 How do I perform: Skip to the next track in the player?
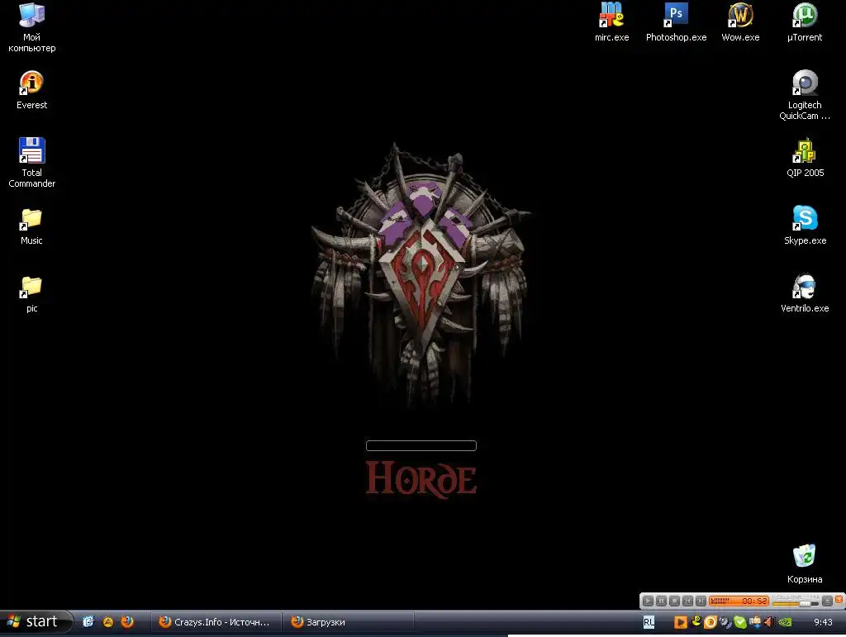(701, 601)
